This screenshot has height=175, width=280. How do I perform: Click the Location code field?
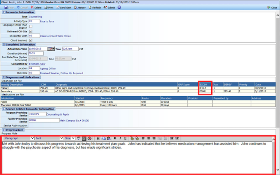click(34, 68)
